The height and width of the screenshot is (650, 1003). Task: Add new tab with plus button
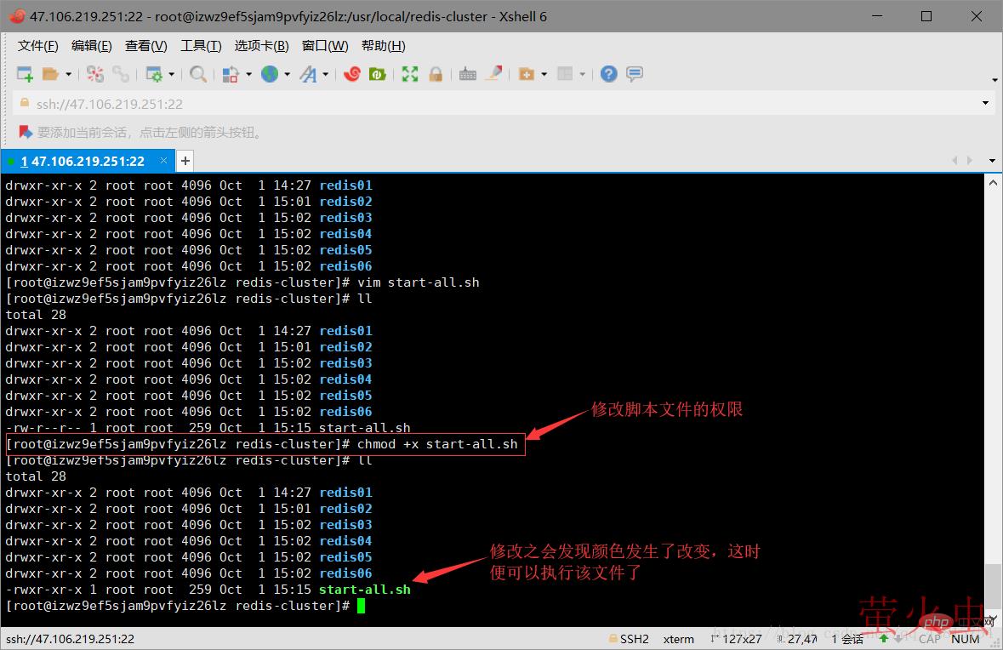coord(185,161)
